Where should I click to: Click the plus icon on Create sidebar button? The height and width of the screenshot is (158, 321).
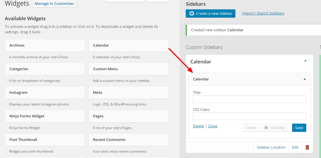pyautogui.click(x=192, y=14)
